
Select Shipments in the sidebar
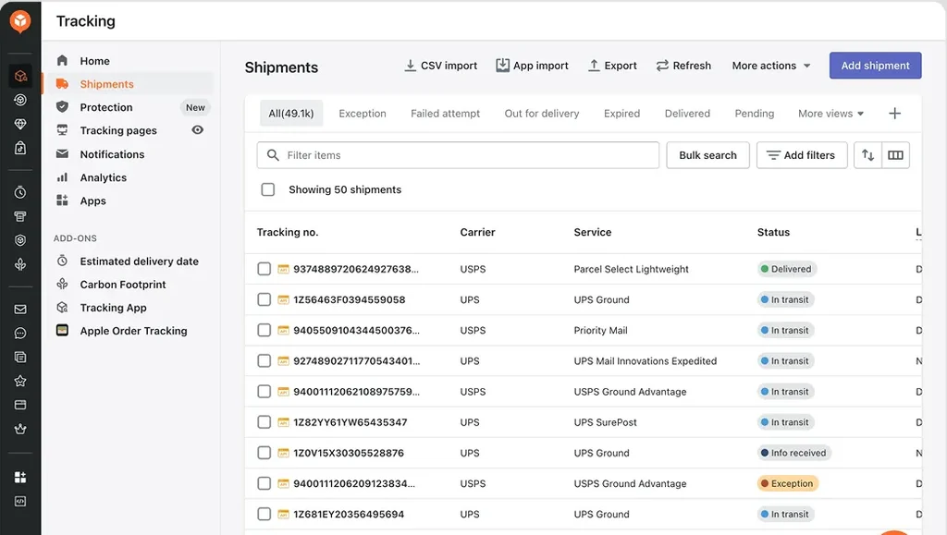pyautogui.click(x=129, y=84)
